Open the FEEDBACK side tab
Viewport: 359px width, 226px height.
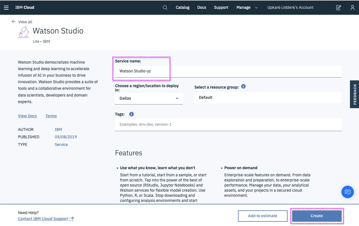point(354,94)
